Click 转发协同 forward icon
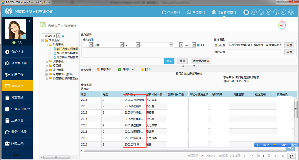This screenshot has height=160, width=299. pyautogui.click(x=98, y=70)
